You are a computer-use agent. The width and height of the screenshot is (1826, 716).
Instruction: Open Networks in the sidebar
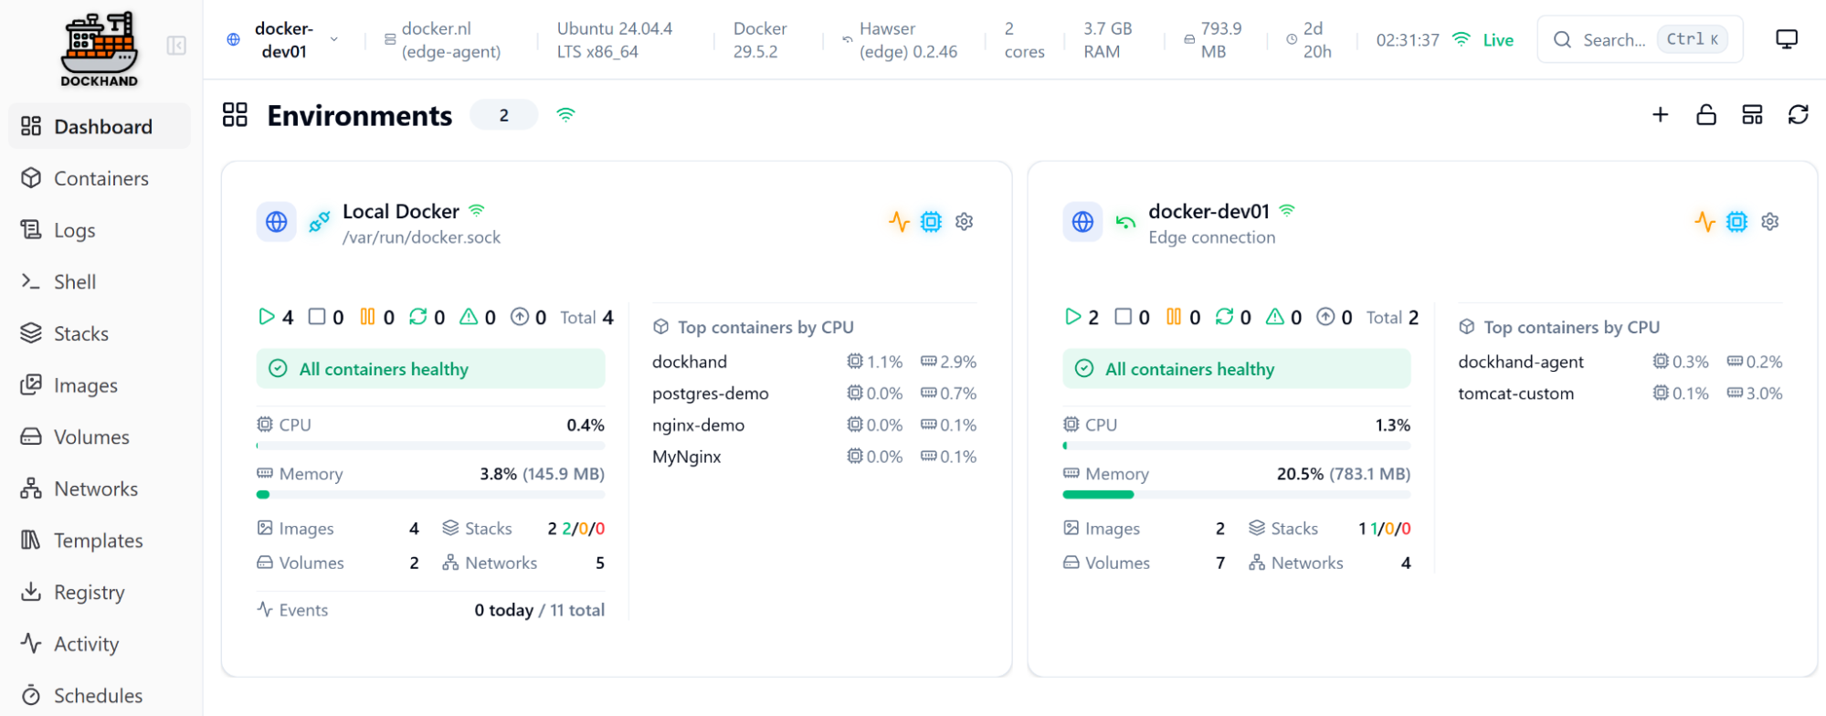point(100,489)
